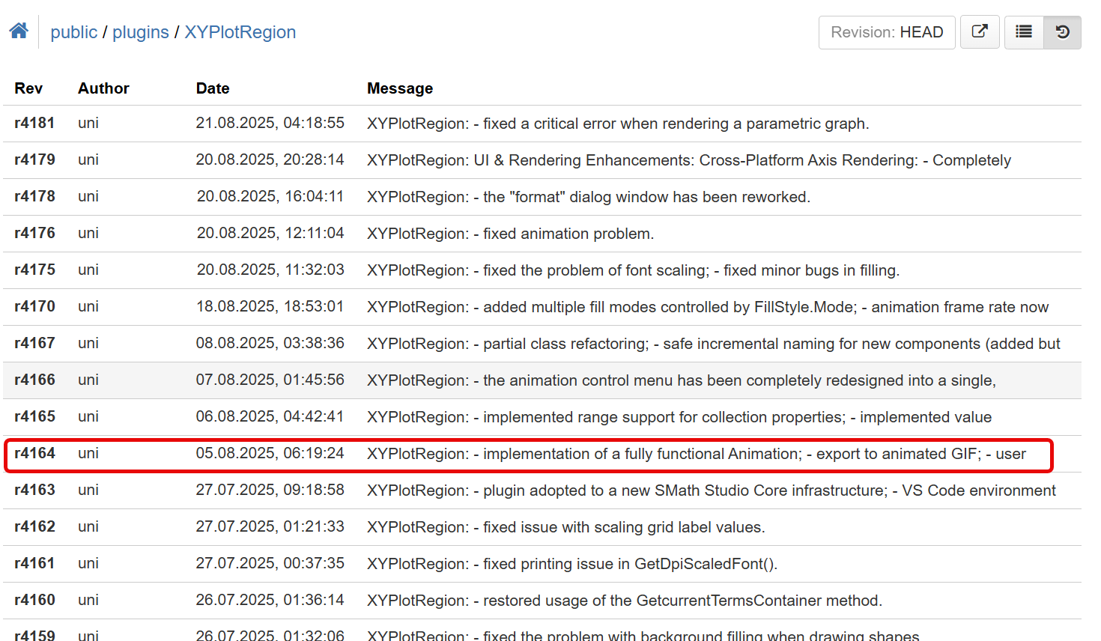Open the XYPlotRegion breadcrumb link

[240, 32]
